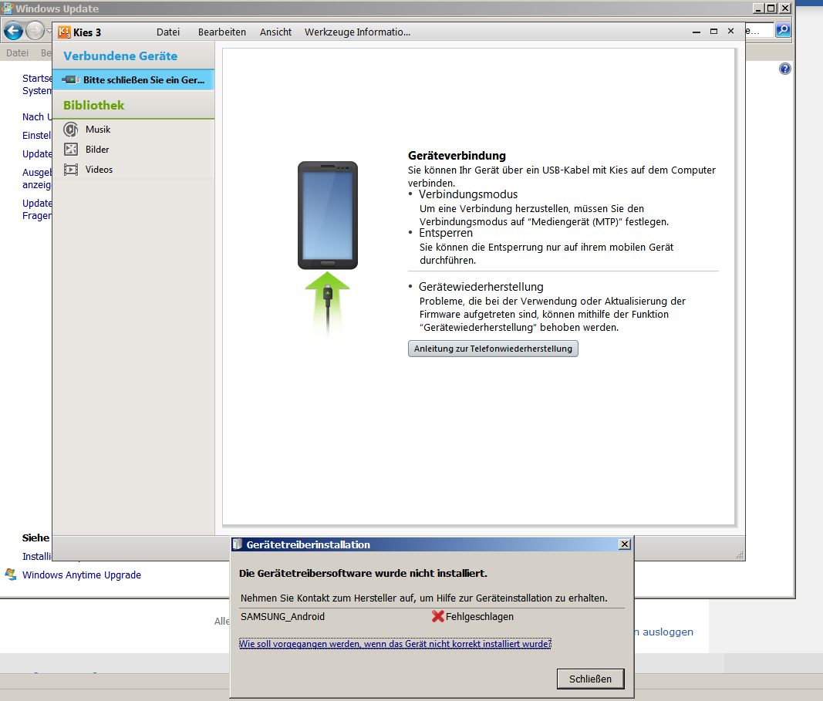Open Datei menu in Windows Update window
This screenshot has width=823, height=701.
pyautogui.click(x=17, y=53)
